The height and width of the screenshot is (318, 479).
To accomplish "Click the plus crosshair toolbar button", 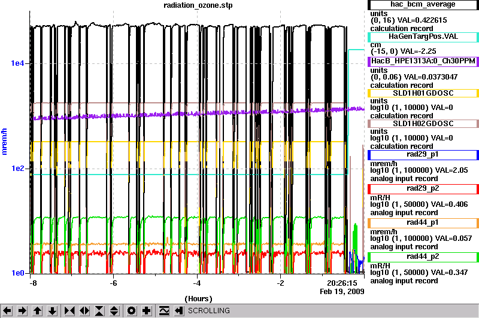I will click(147, 311).
